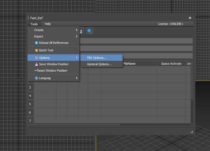Click the Languag globe icon
Viewport: 210px width, 151px height.
point(36,78)
